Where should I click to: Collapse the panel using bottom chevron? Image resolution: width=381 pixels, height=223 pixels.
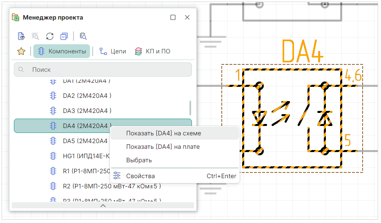[x=103, y=205]
